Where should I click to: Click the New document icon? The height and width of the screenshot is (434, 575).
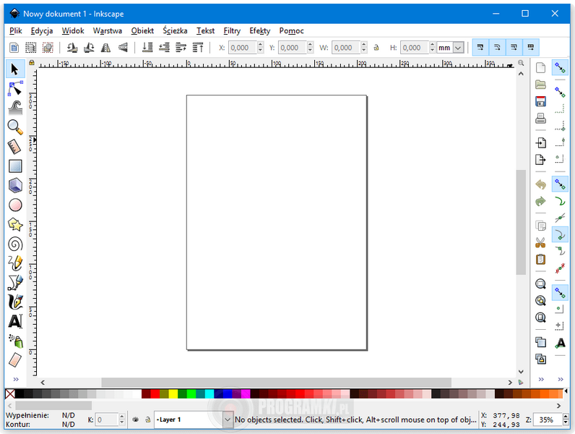pos(540,68)
